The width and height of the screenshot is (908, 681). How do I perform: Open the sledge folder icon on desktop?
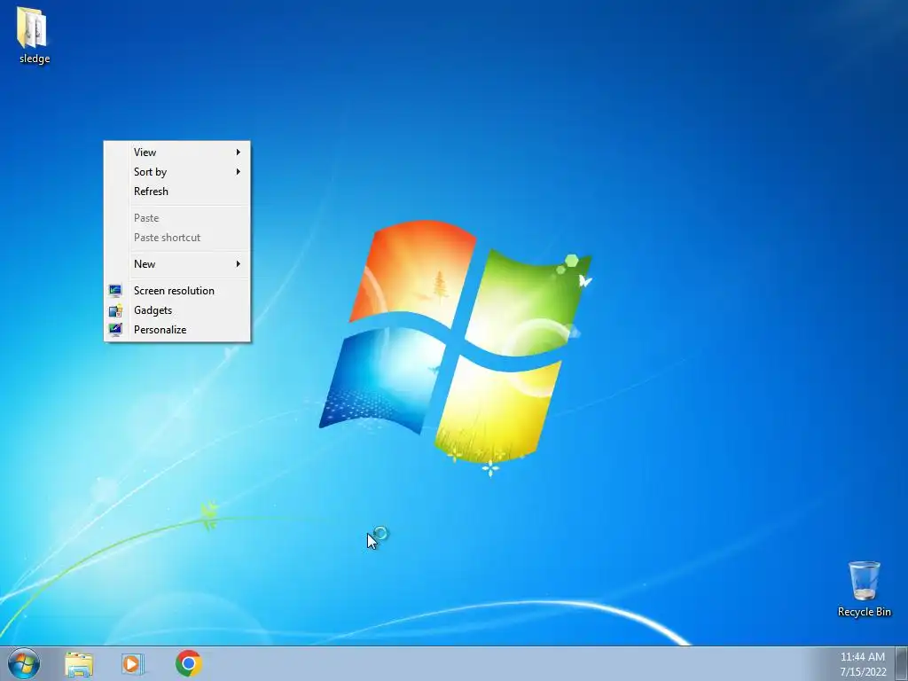click(33, 27)
